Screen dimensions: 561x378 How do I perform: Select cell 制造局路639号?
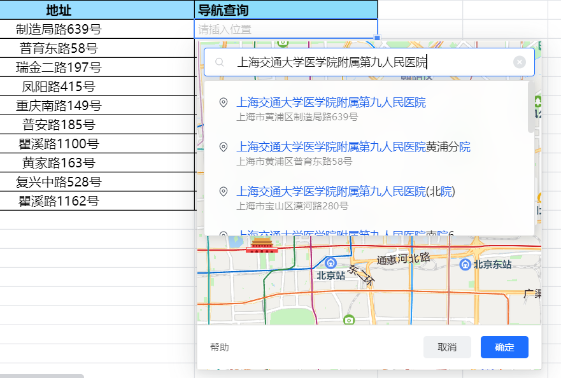(97, 29)
